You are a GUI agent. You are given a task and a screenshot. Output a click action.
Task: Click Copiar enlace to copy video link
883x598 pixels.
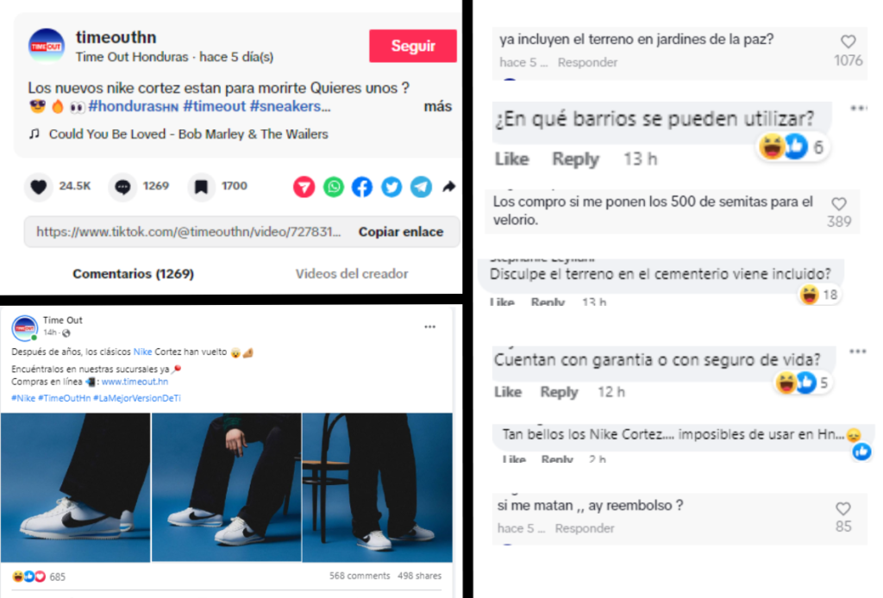[x=400, y=232]
